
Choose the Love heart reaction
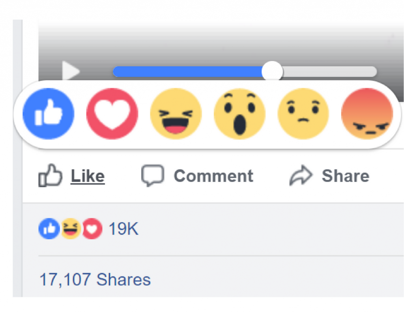[x=112, y=114]
